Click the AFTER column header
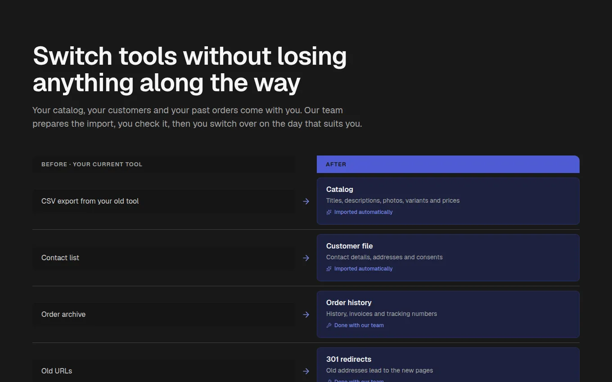The height and width of the screenshot is (382, 612). pyautogui.click(x=448, y=164)
